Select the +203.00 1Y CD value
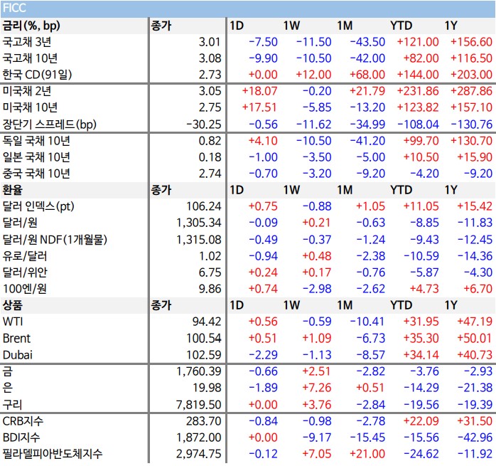Screen dimensions: 496x466 coord(472,75)
